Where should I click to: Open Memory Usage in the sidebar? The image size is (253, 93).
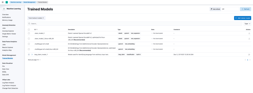[7, 20]
